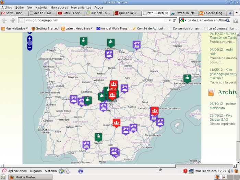240x180 pixels.
Task: Click the green marker at Gijón/Xixón
Action: pos(84,41)
